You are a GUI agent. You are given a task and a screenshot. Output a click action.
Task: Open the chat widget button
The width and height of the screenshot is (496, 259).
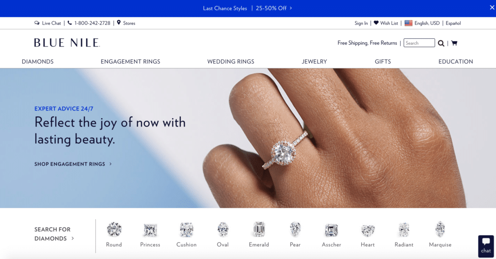[x=486, y=246]
